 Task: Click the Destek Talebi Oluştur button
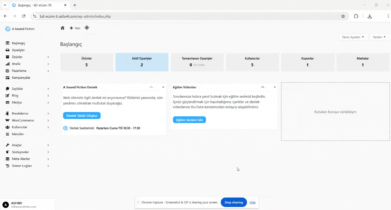82,116
